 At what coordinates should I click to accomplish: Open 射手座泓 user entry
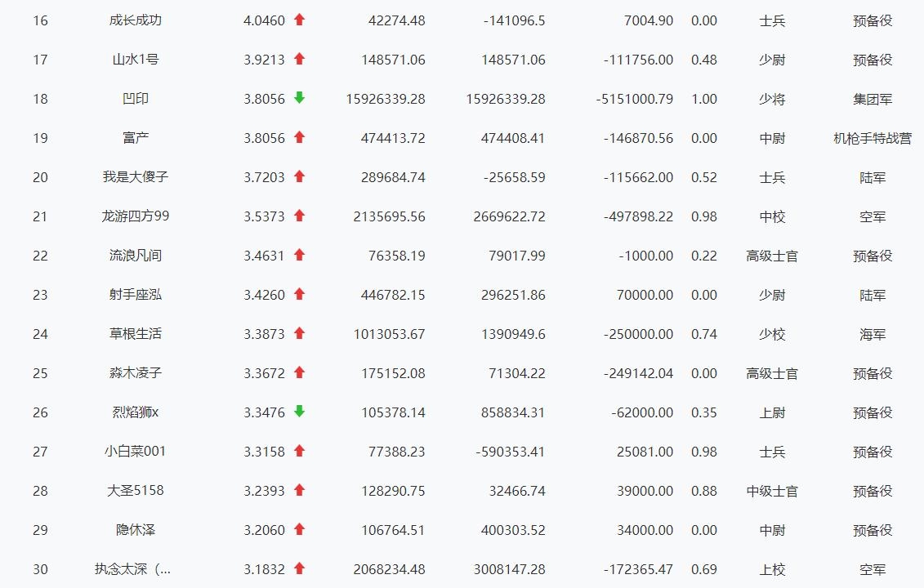point(136,294)
